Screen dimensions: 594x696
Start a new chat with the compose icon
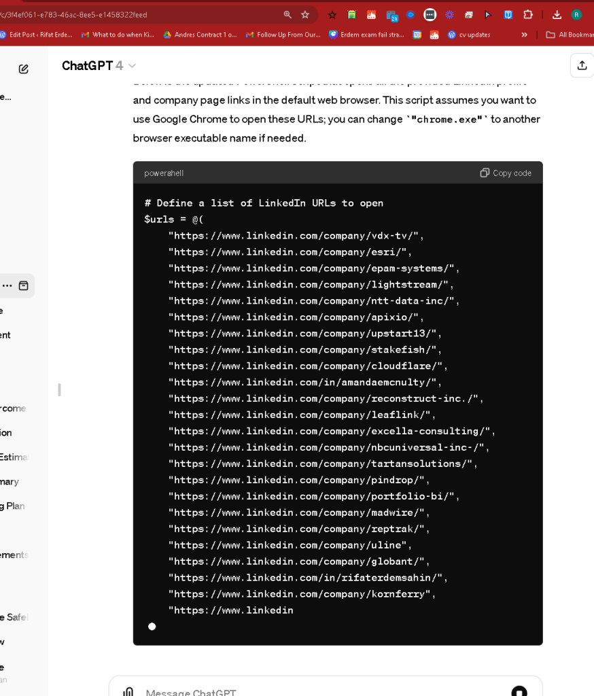click(24, 69)
